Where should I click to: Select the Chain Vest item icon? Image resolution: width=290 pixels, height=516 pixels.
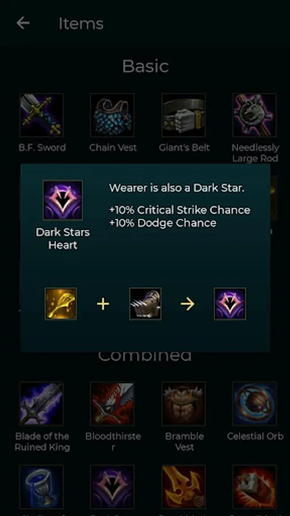pyautogui.click(x=112, y=115)
